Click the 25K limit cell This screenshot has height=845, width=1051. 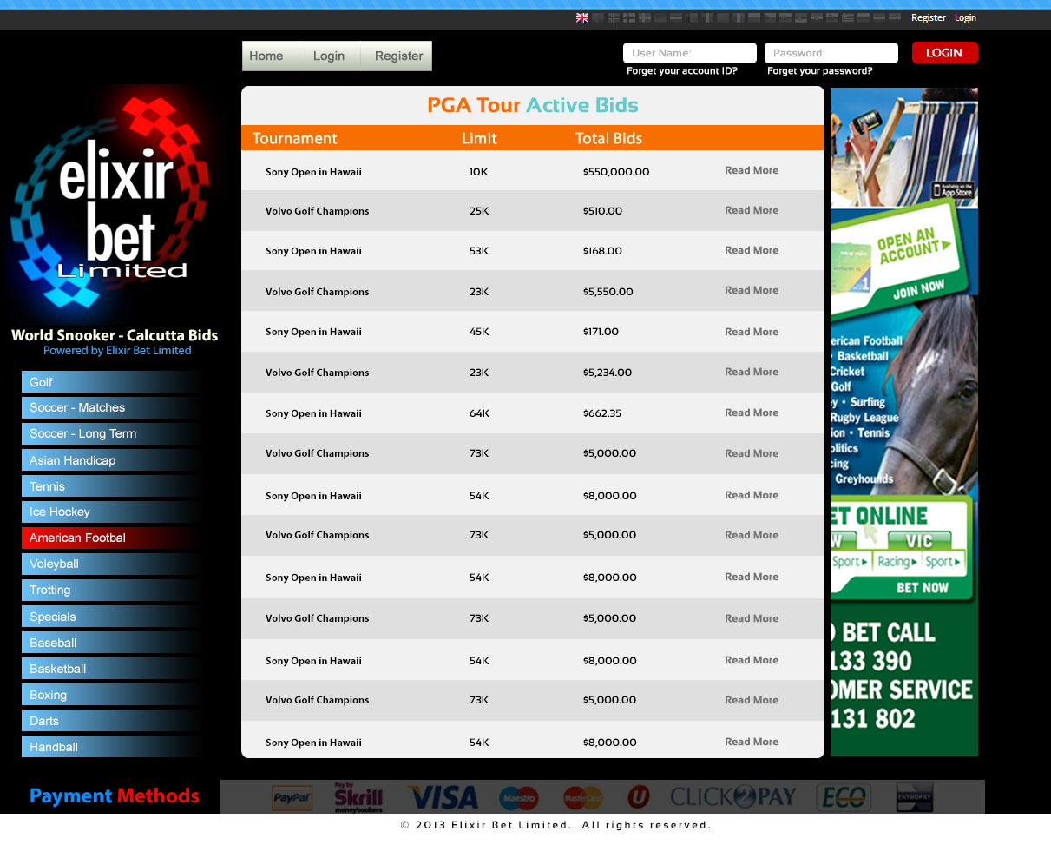coord(479,211)
